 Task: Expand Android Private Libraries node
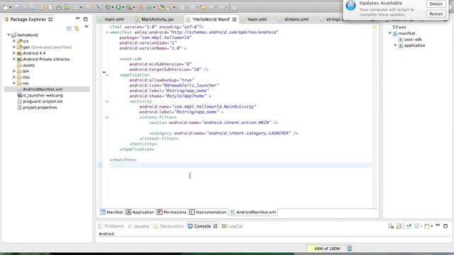[x=14, y=59]
